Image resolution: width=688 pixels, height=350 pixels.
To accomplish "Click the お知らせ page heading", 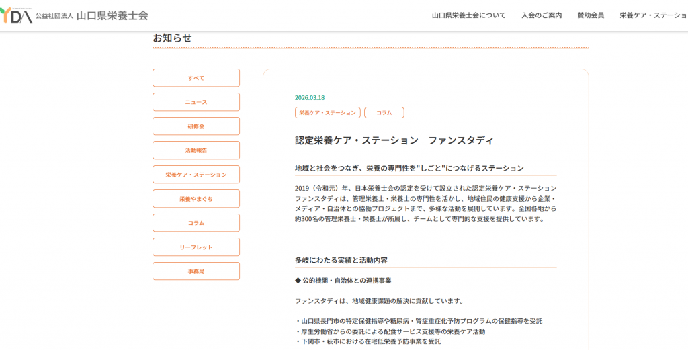I will pos(172,38).
